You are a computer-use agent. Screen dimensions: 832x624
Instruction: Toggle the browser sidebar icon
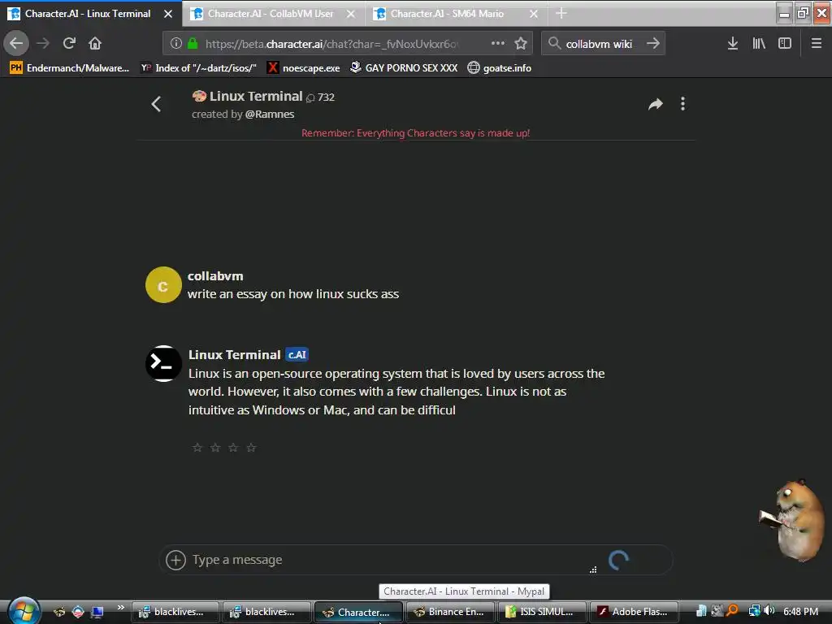785,44
